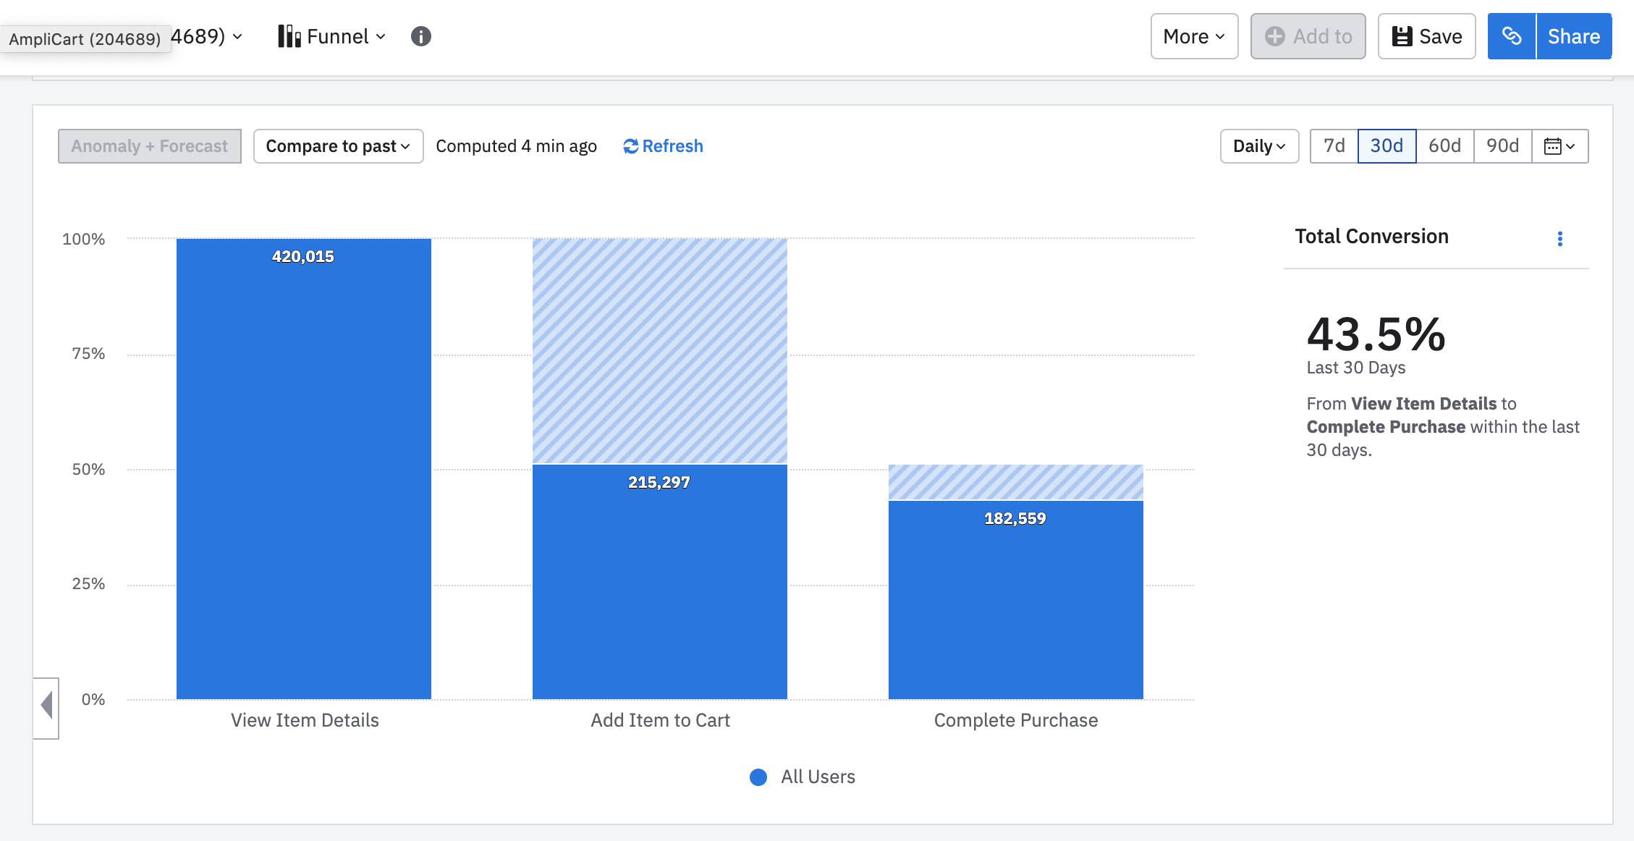1634x841 pixels.
Task: Click the Share button
Action: [1575, 36]
